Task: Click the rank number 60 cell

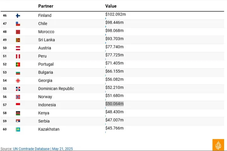Action: [x=5, y=129]
